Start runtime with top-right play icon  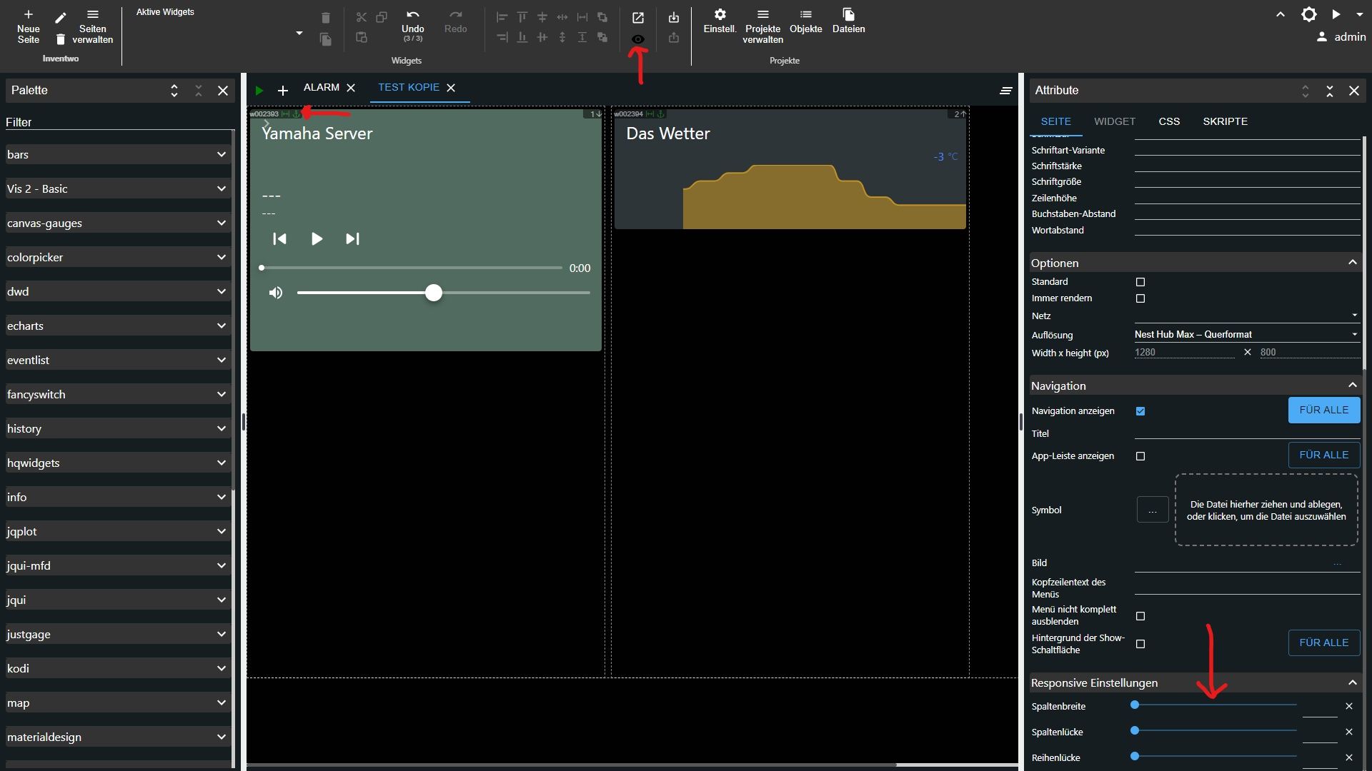[1336, 14]
